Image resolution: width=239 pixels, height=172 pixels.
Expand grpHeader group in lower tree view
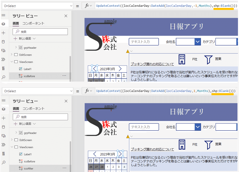coord(16,133)
